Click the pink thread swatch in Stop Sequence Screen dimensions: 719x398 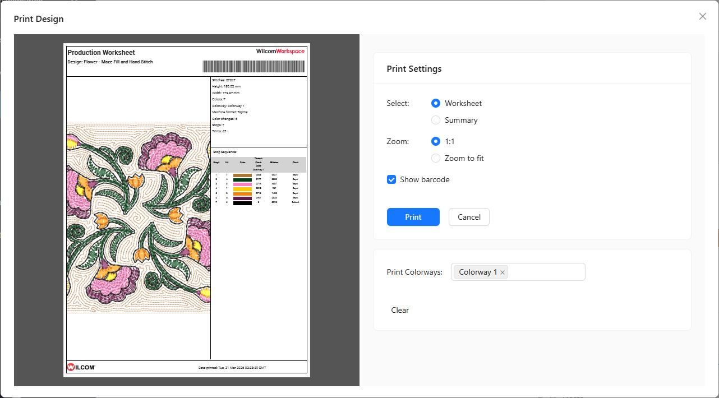242,184
